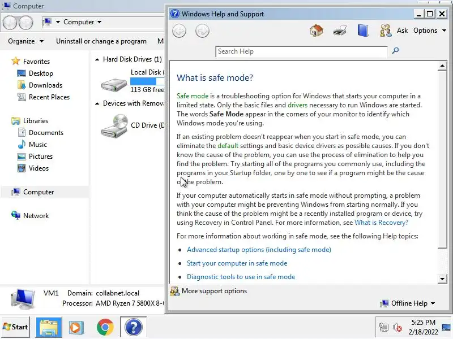This screenshot has height=339, width=453.
Task: Go forward in Windows Help and Support
Action: pos(202,31)
